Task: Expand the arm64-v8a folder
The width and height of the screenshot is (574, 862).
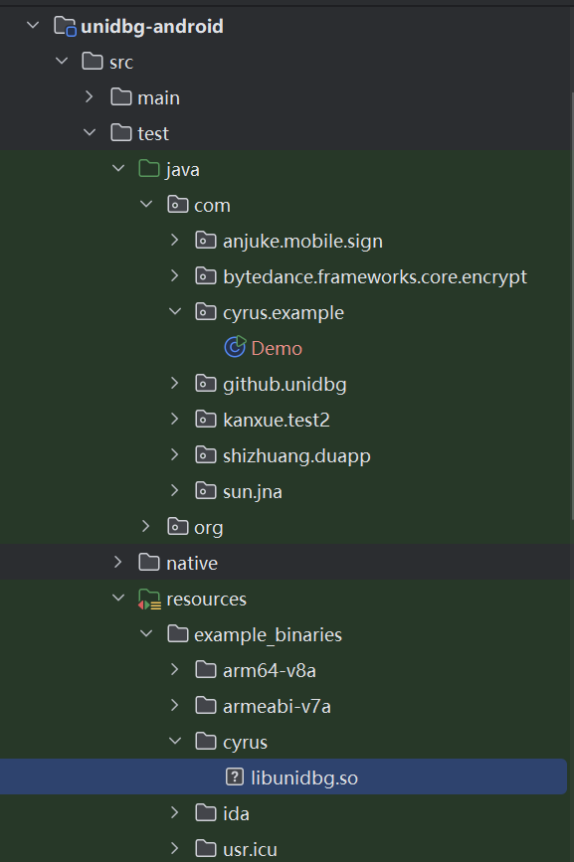Action: tap(175, 669)
